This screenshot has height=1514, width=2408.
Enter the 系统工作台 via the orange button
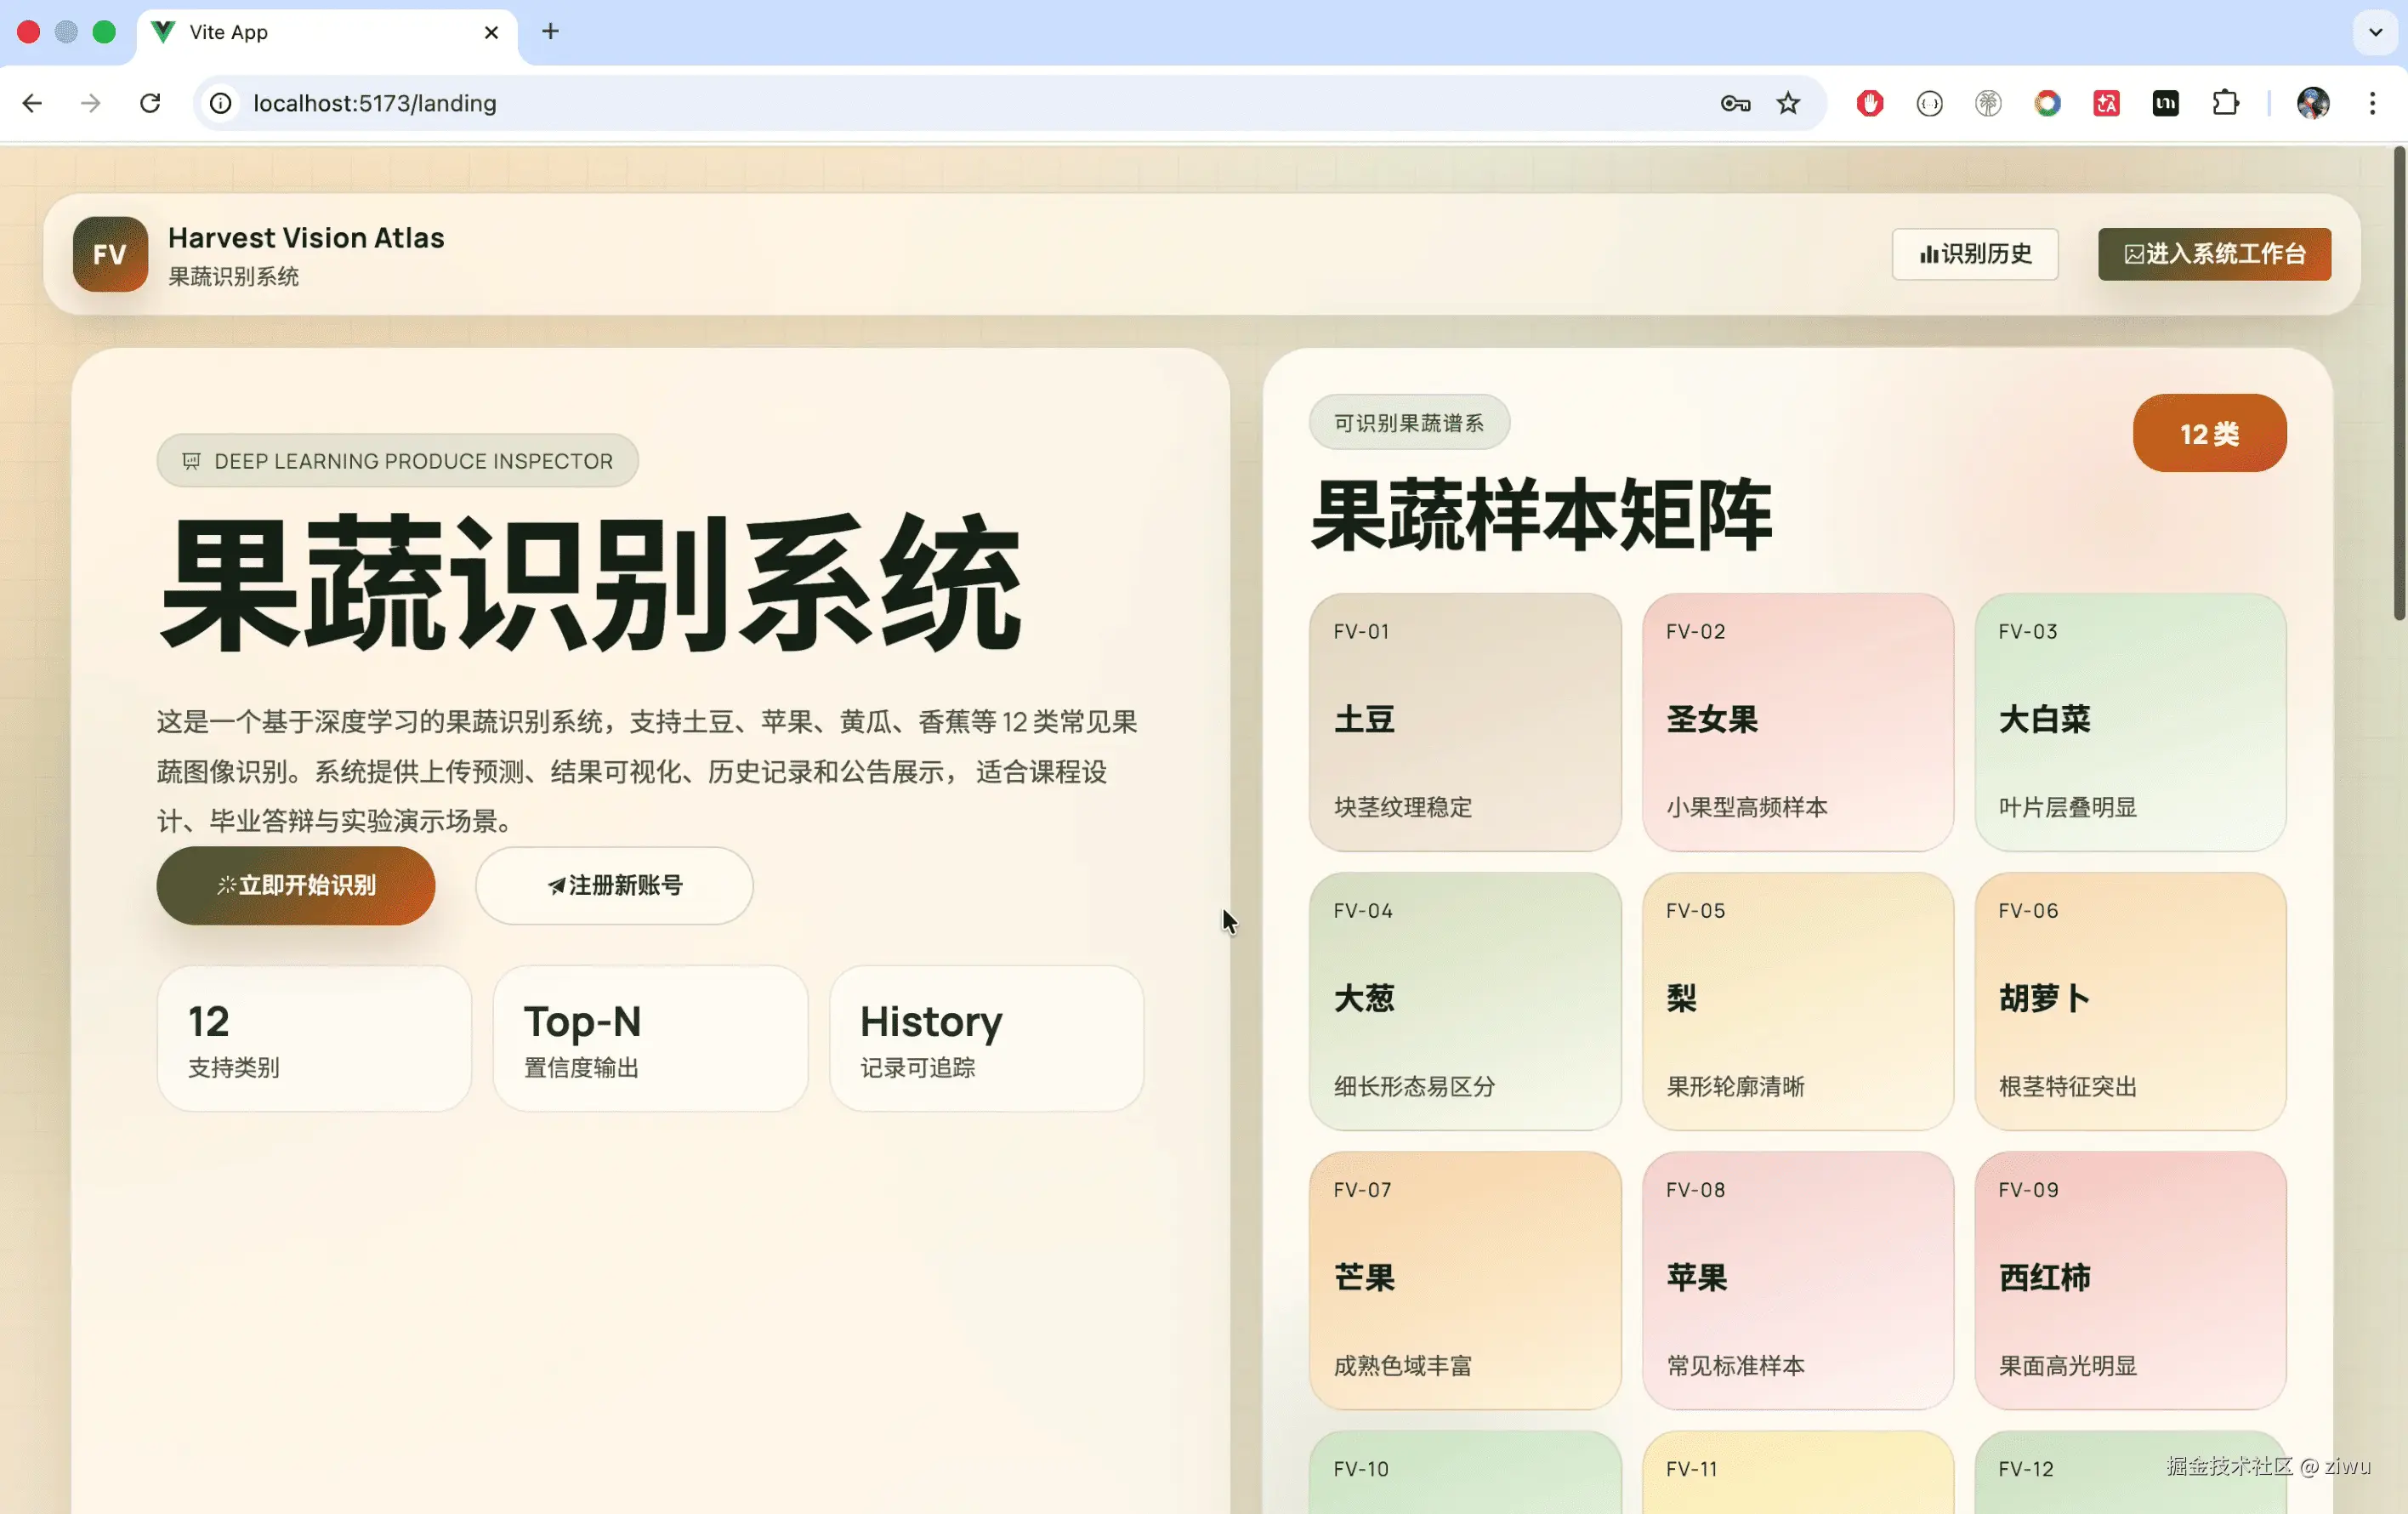pos(2213,254)
